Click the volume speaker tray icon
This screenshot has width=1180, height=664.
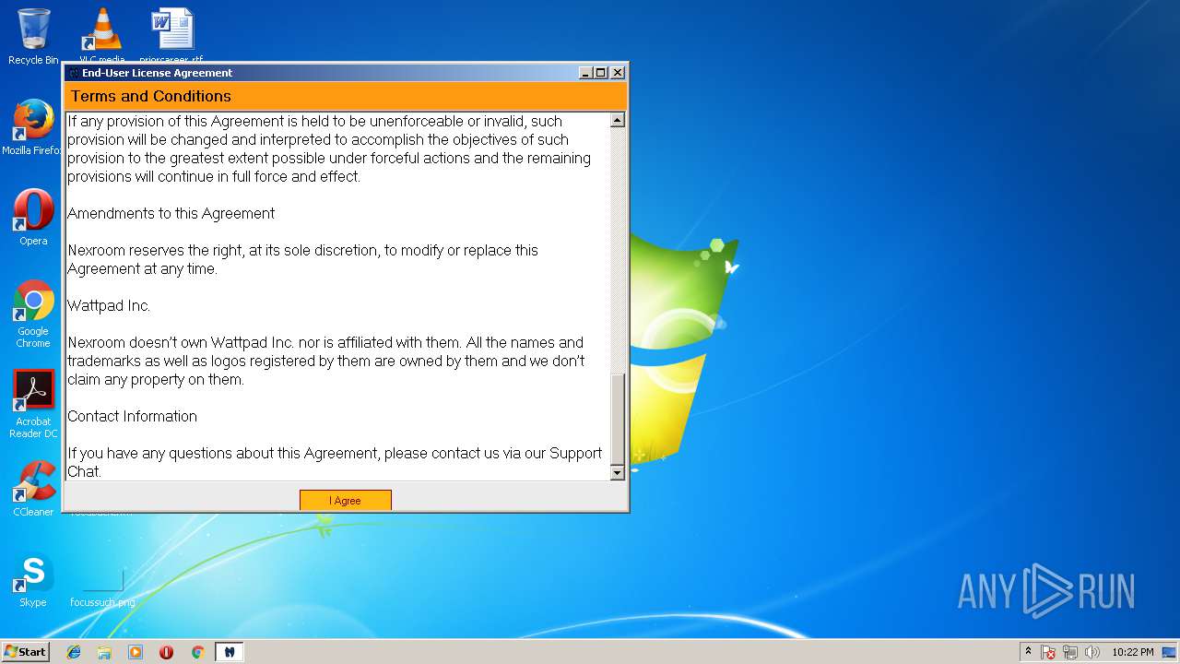pyautogui.click(x=1092, y=652)
